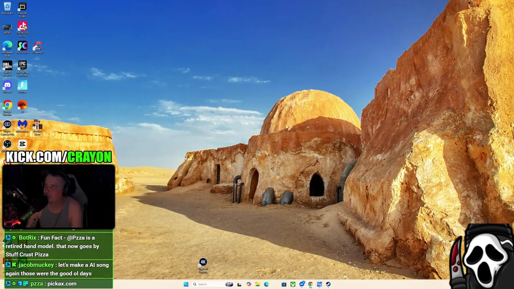This screenshot has width=514, height=289.
Task: Open Task View on the taskbar
Action: (239, 284)
